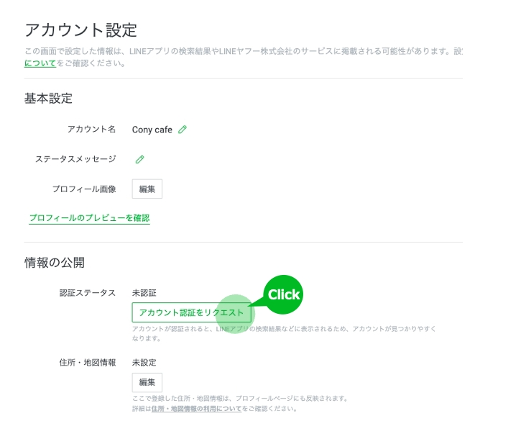Click the 住所・地図情報 field label
Screen dimensions: 526x434
pyautogui.click(x=88, y=362)
